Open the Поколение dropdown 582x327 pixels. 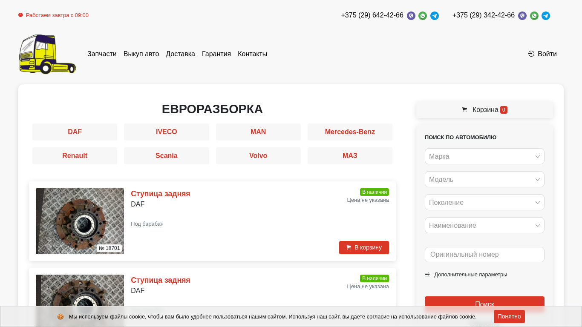pos(484,202)
